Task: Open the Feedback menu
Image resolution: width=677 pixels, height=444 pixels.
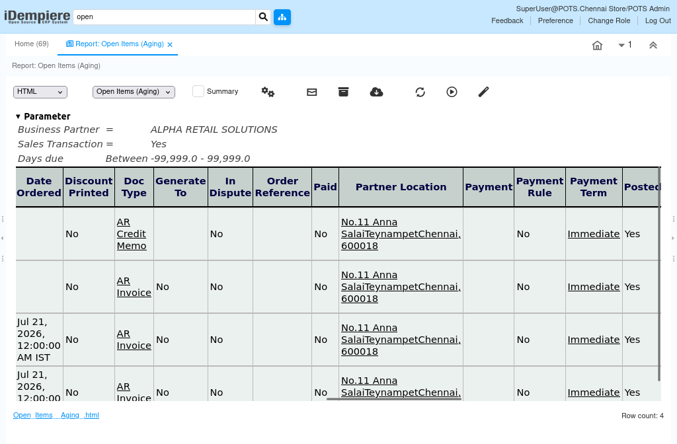Action: click(507, 20)
